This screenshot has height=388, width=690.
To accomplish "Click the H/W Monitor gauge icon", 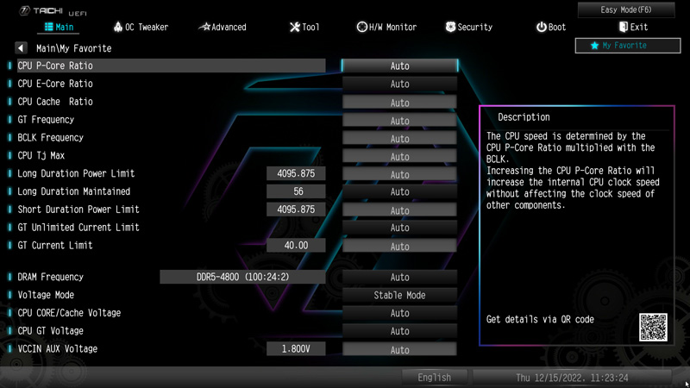I will coord(362,28).
